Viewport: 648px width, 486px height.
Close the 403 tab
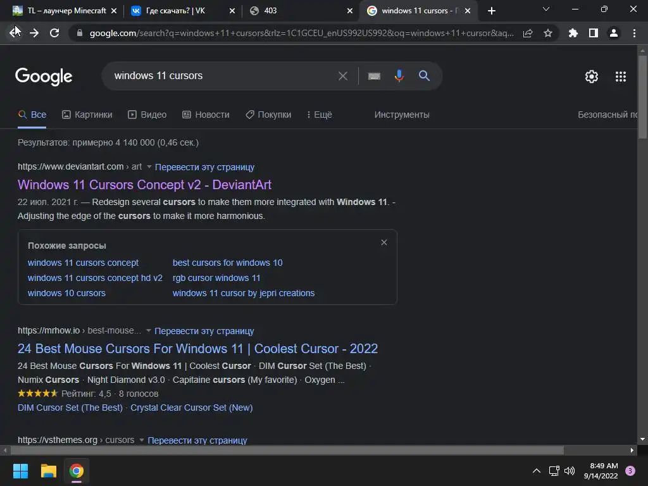350,11
